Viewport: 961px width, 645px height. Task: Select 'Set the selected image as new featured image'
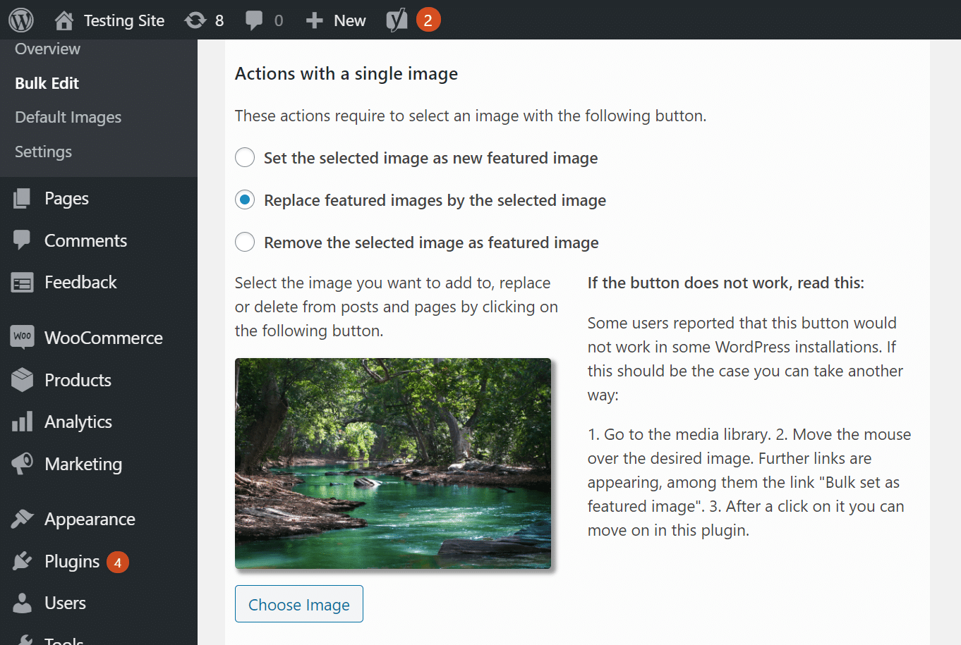pos(244,157)
